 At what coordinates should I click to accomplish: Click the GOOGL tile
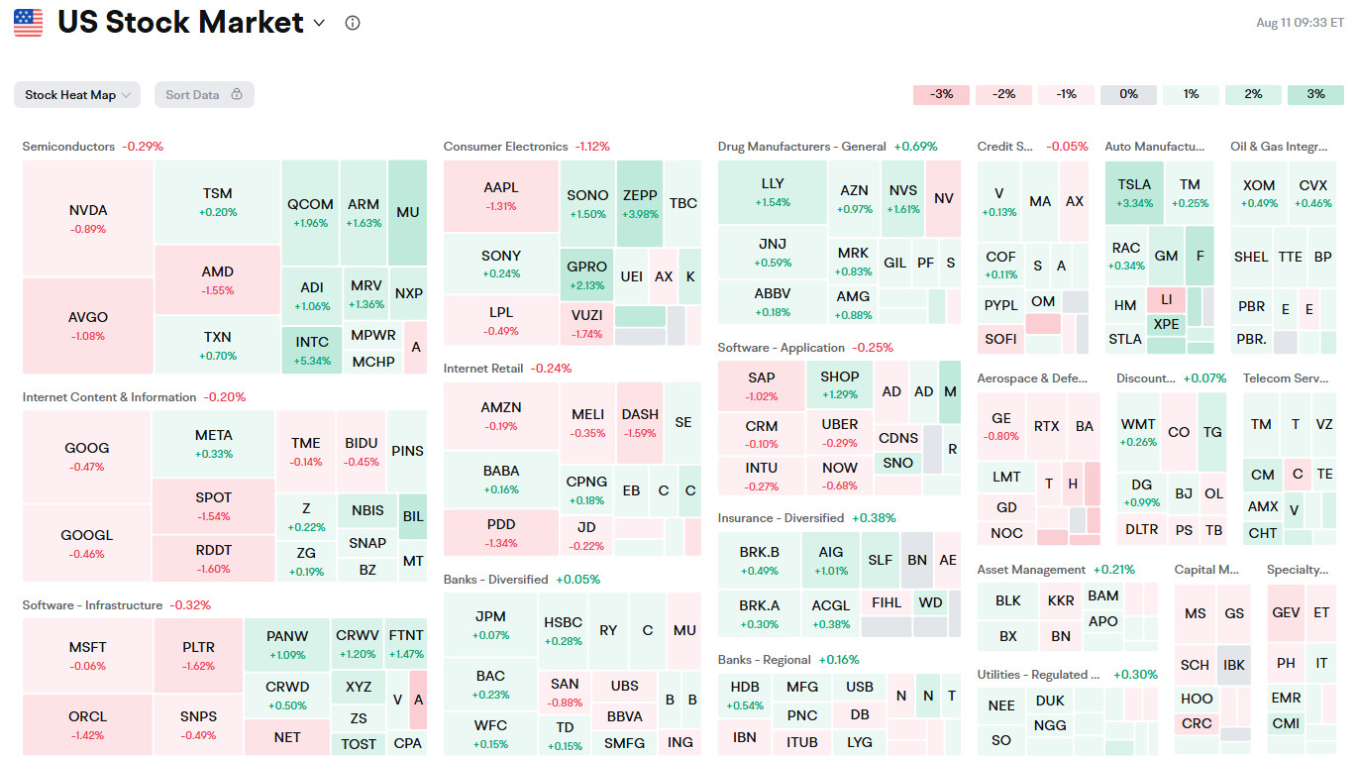coord(87,543)
